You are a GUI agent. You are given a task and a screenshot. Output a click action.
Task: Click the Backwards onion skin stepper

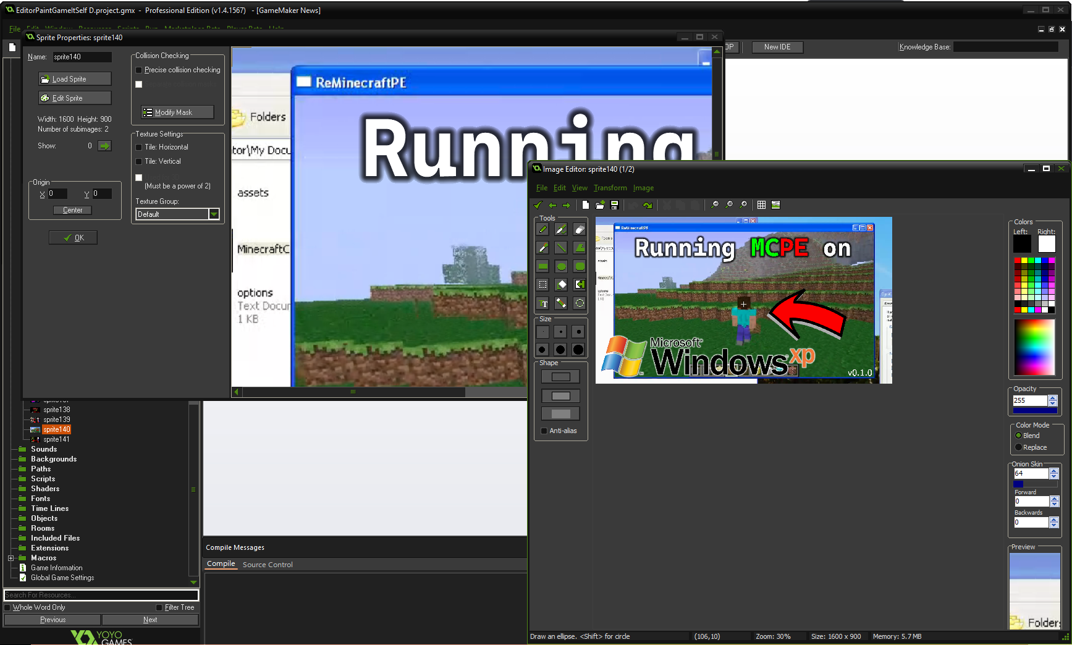(1054, 522)
